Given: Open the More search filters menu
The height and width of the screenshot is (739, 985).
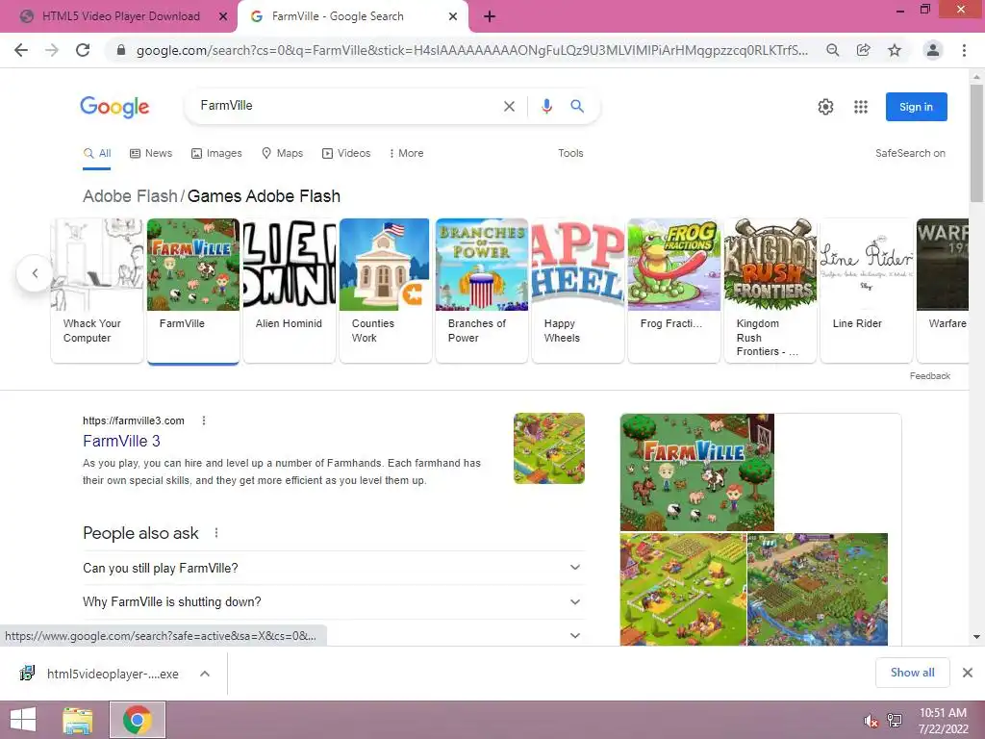Looking at the screenshot, I should (406, 153).
